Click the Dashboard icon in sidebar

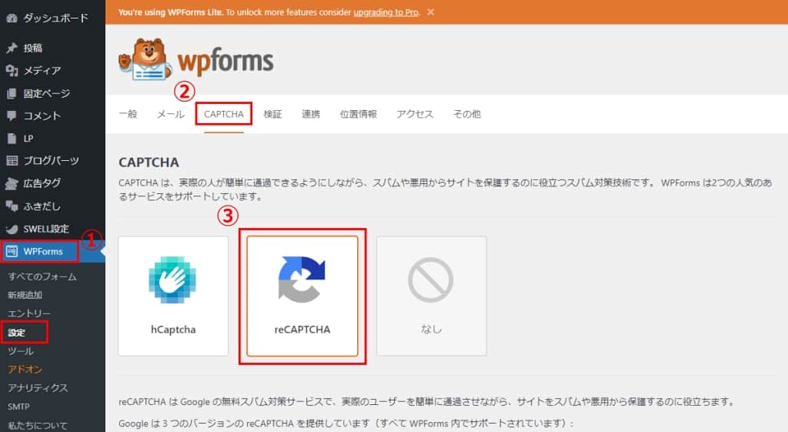12,18
